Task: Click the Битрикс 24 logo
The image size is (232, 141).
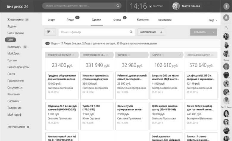Action: (17, 6)
